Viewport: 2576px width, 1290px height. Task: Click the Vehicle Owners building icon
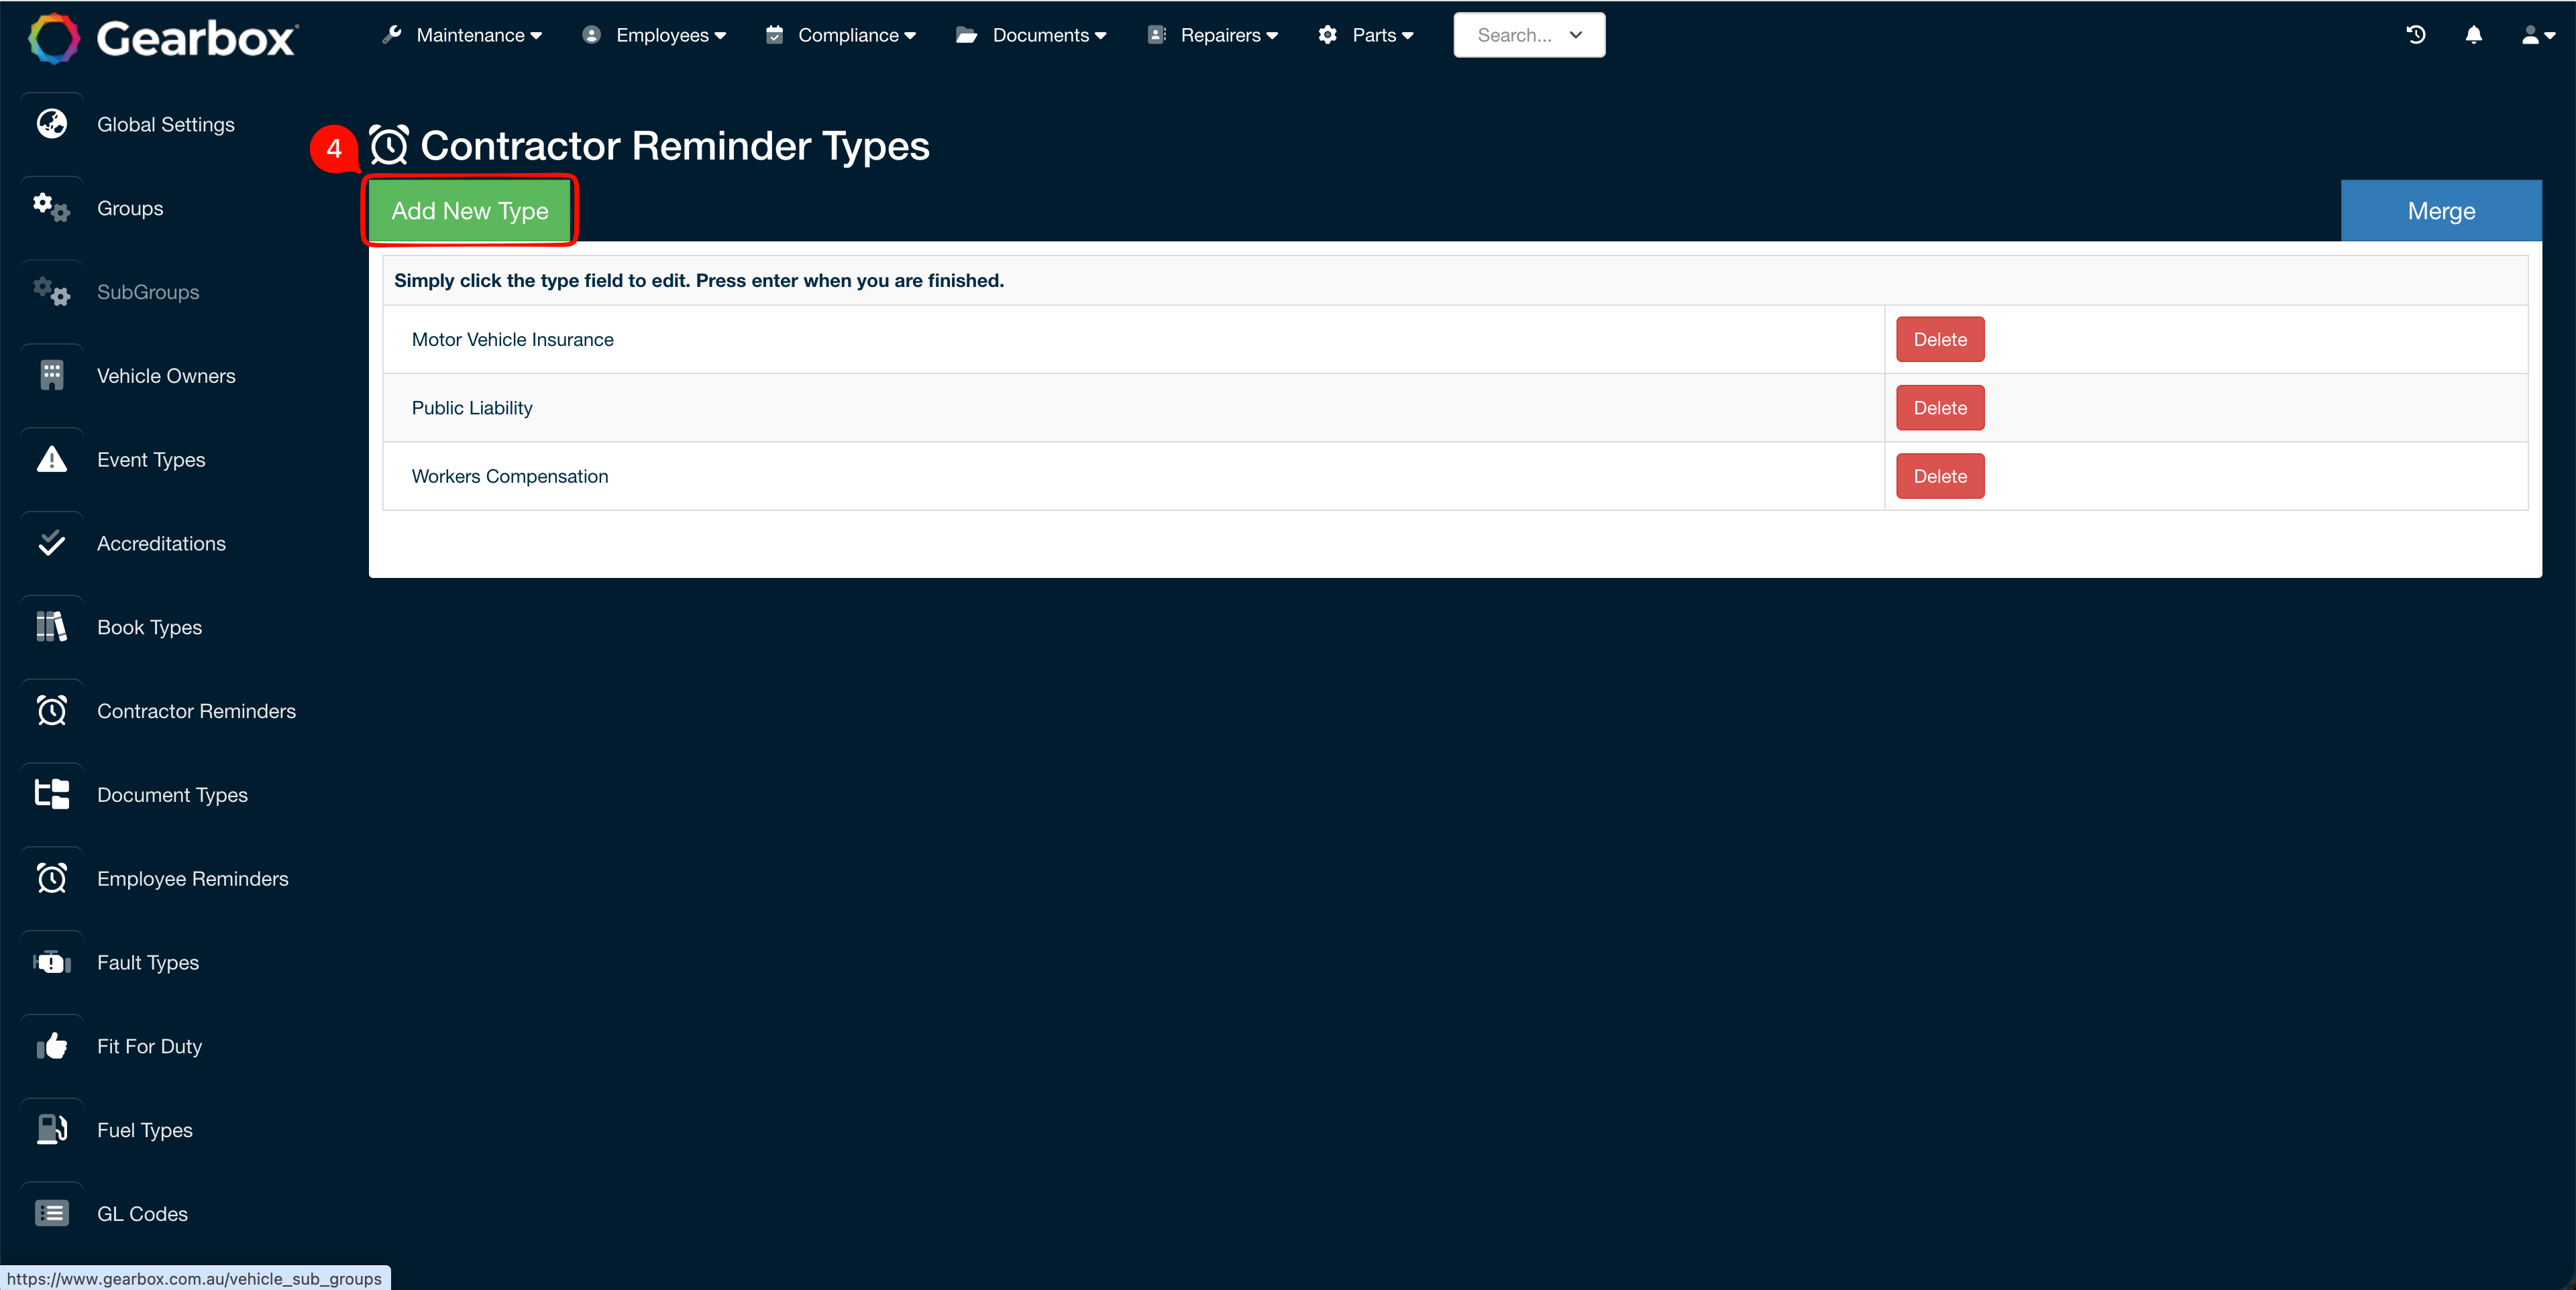52,375
